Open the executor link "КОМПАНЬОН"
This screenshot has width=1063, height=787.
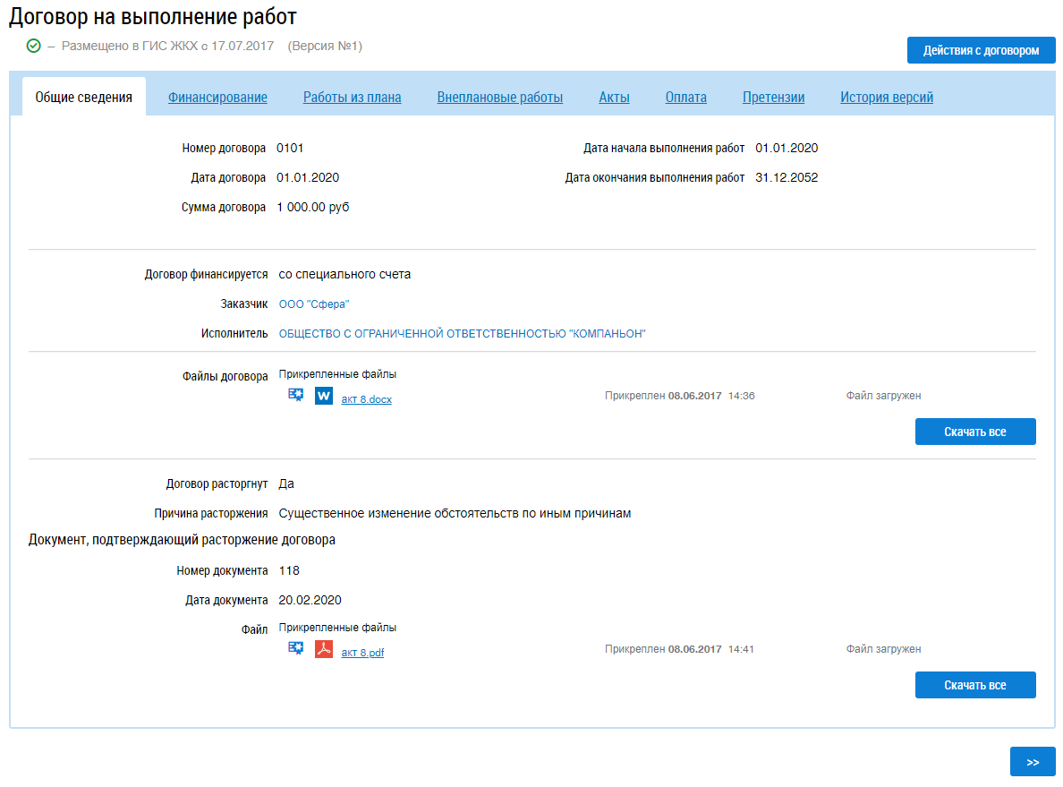[462, 334]
